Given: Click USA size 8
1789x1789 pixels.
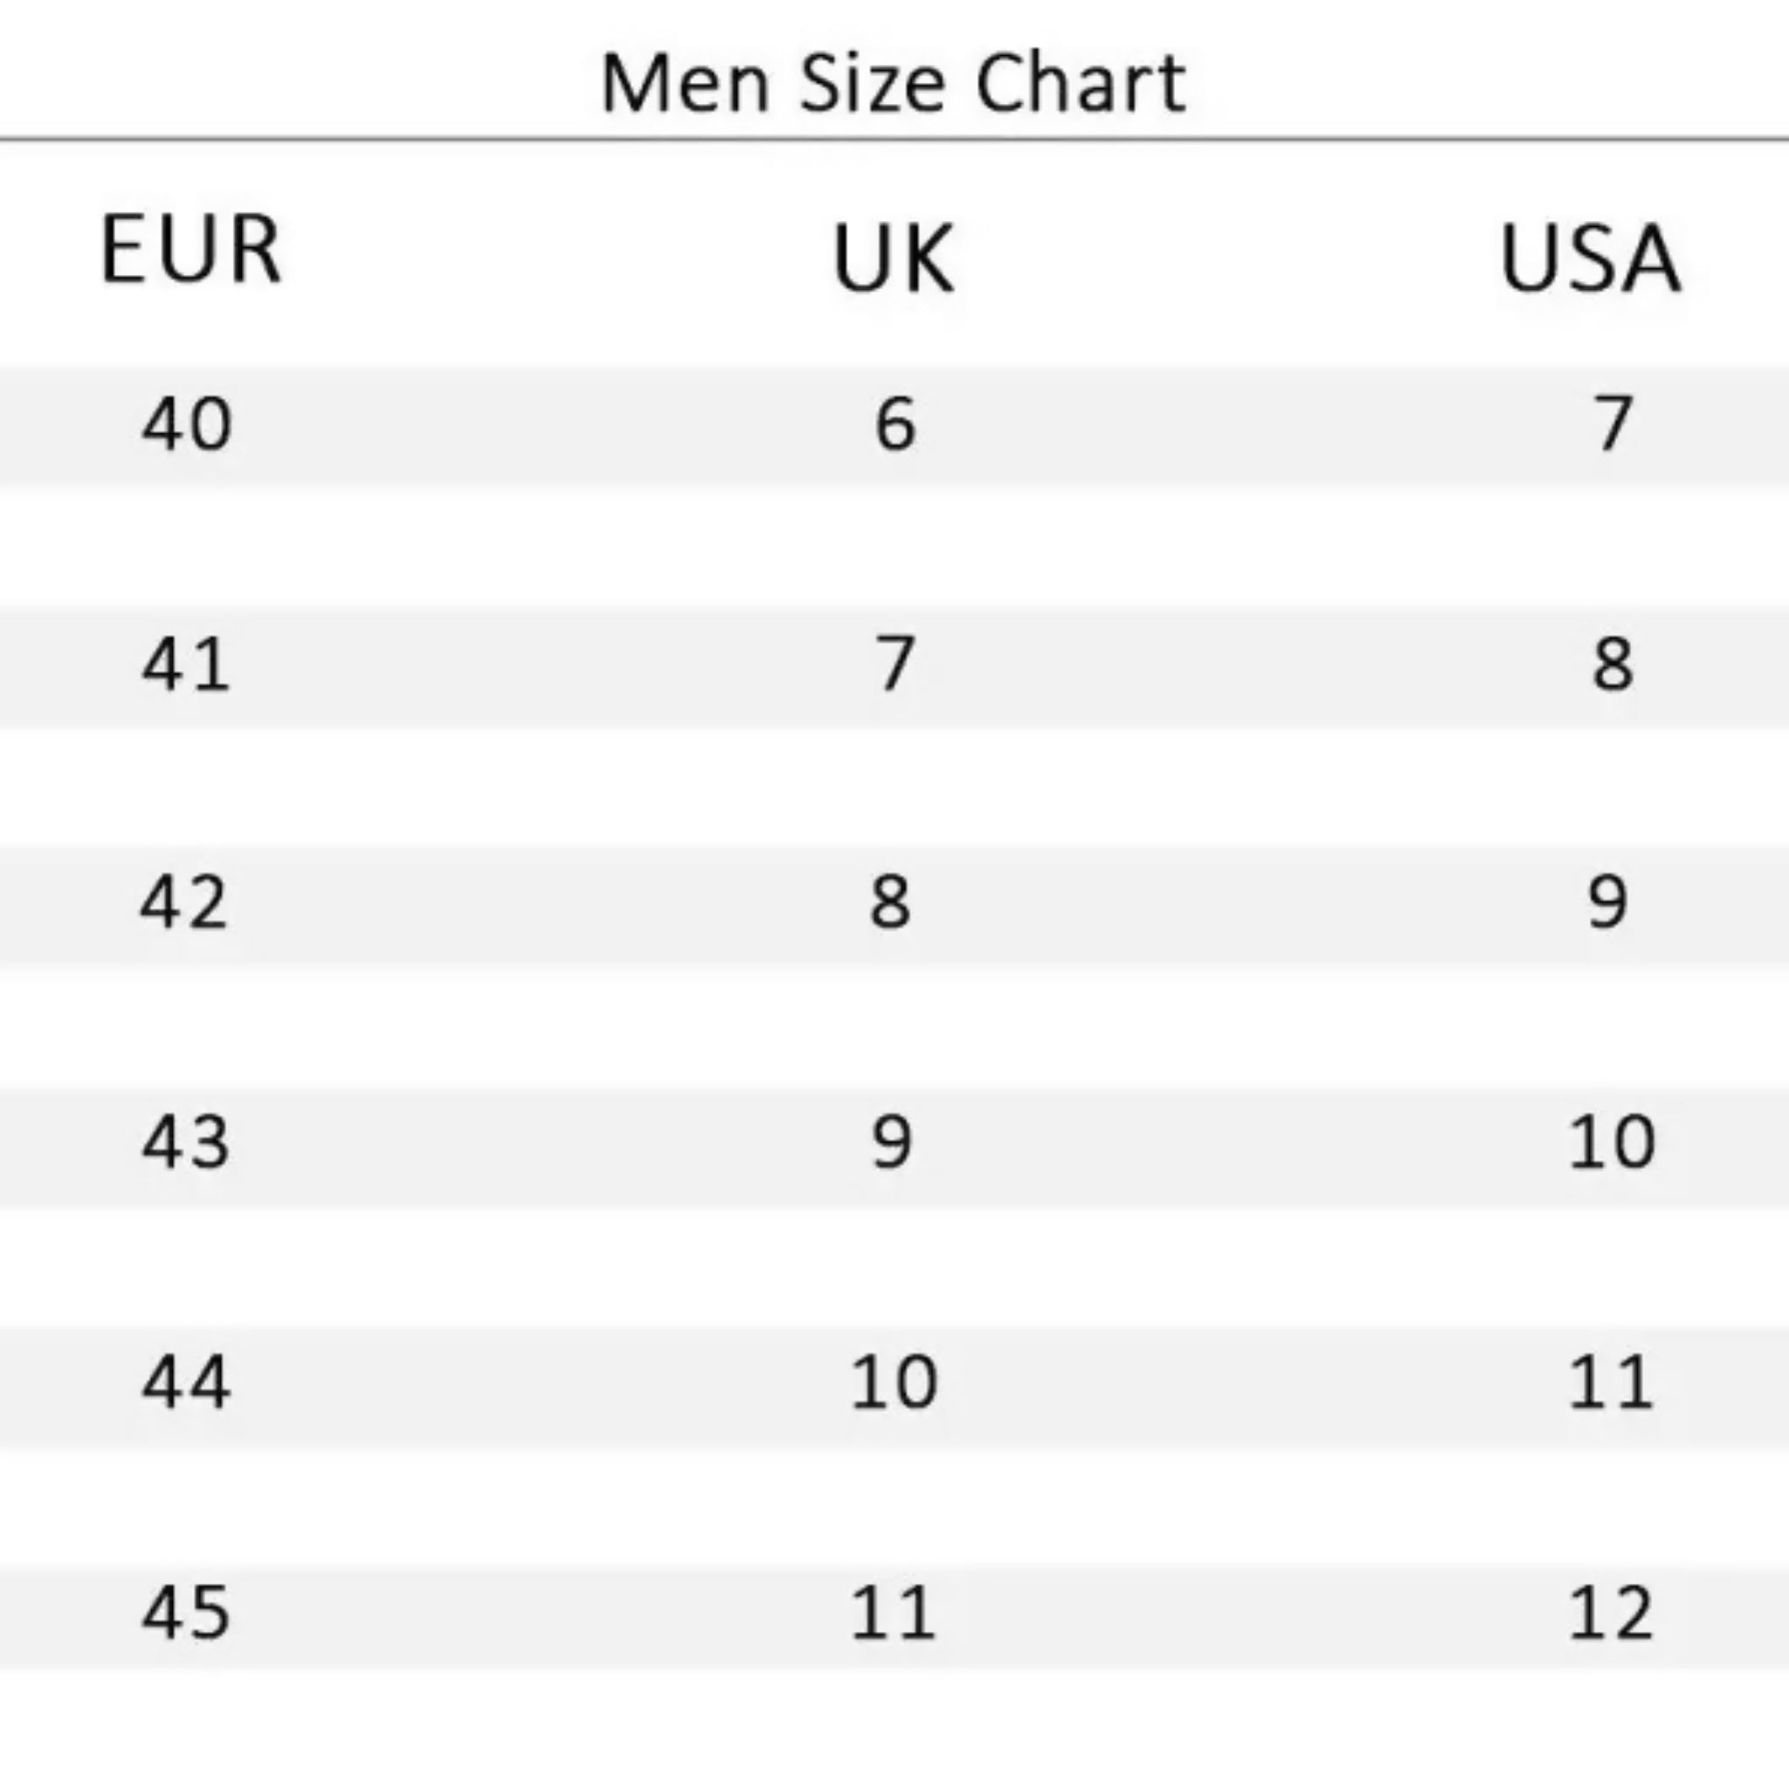Looking at the screenshot, I should 1613,664.
